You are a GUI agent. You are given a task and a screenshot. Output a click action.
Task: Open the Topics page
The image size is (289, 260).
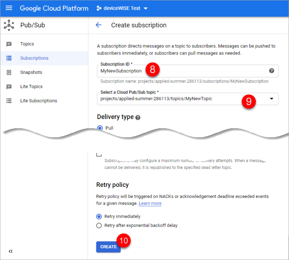[27, 44]
